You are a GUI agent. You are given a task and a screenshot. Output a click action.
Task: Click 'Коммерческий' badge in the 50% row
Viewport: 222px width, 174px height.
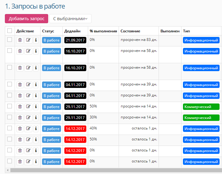[201, 107]
